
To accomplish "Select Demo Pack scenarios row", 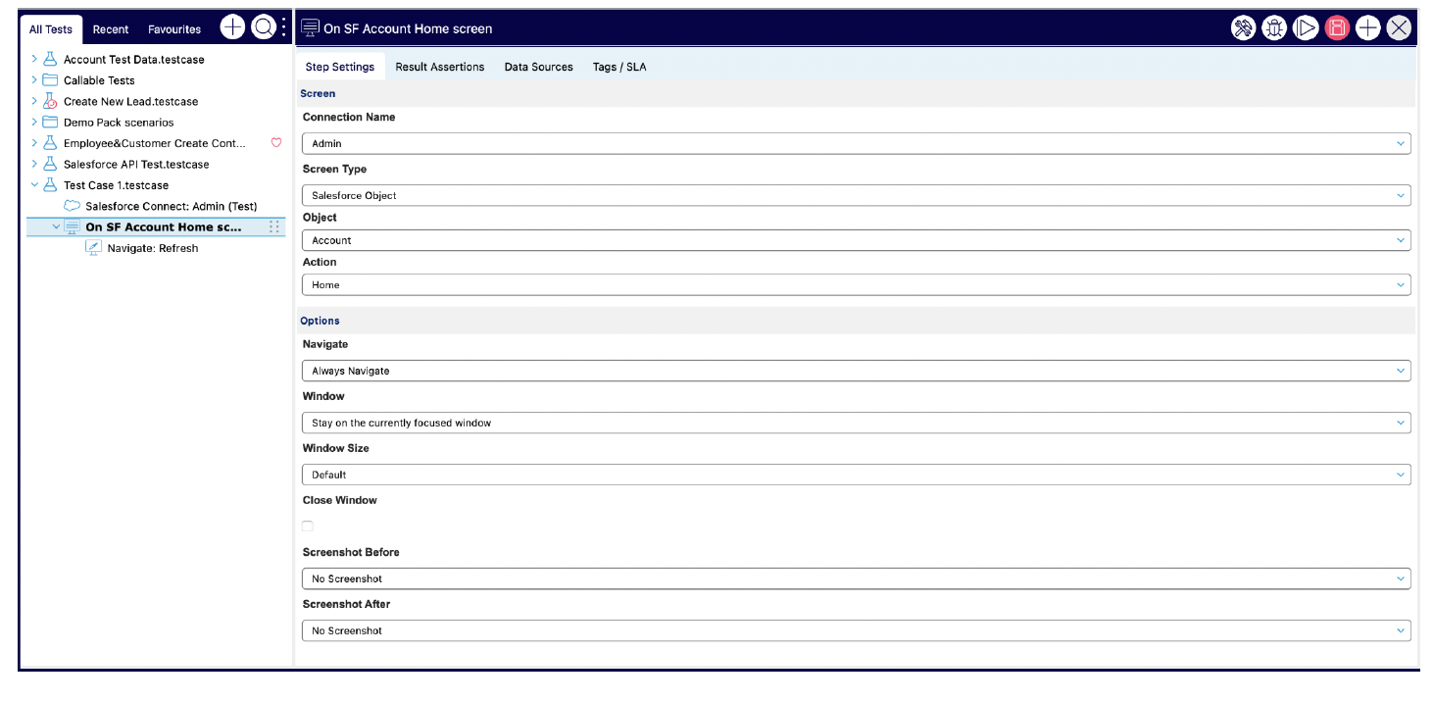I will pos(119,123).
